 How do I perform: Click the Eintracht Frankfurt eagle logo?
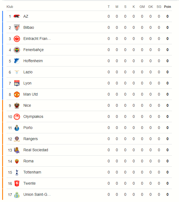click(17, 39)
